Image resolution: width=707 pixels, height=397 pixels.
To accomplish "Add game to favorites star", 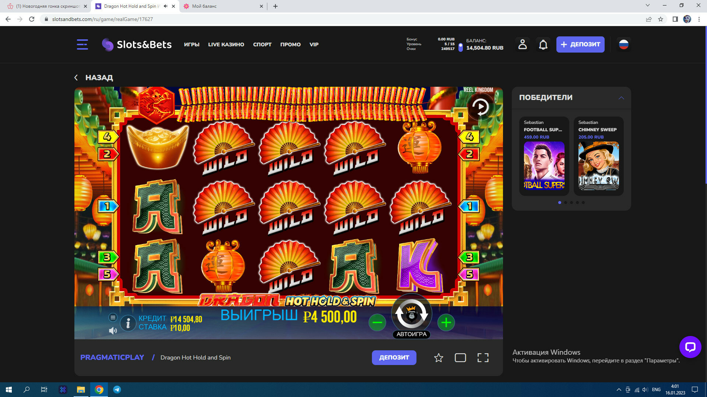I will [438, 358].
